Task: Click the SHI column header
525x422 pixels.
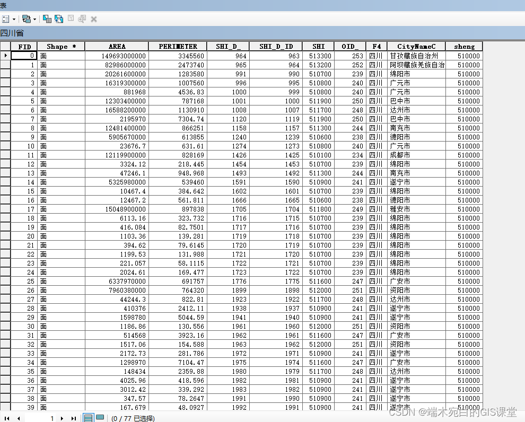Action: 318,47
